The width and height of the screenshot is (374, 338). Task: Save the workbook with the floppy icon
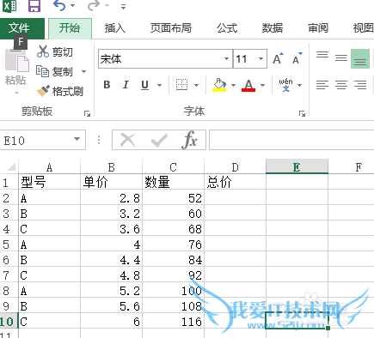click(34, 6)
